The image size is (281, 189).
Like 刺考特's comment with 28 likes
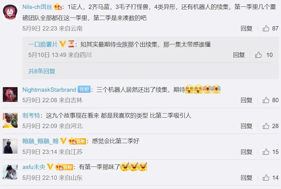pyautogui.click(x=266, y=126)
